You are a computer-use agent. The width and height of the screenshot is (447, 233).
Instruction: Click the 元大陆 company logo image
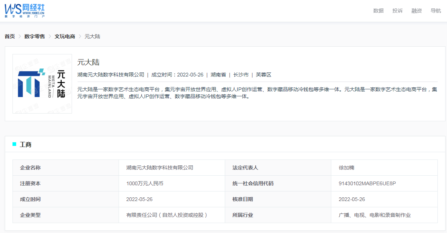click(x=42, y=84)
